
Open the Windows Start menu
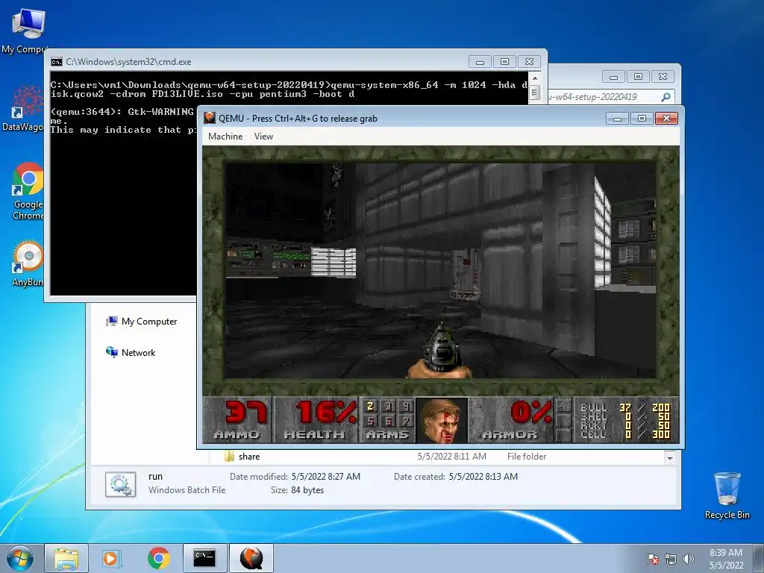pos(20,558)
